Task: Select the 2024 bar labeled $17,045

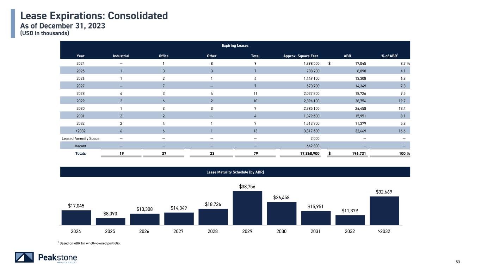Action: [76, 217]
